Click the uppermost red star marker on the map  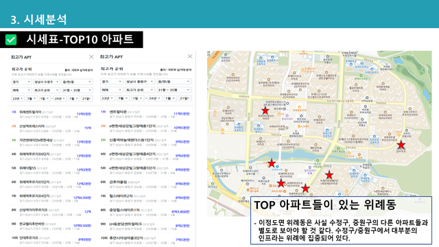point(265,110)
